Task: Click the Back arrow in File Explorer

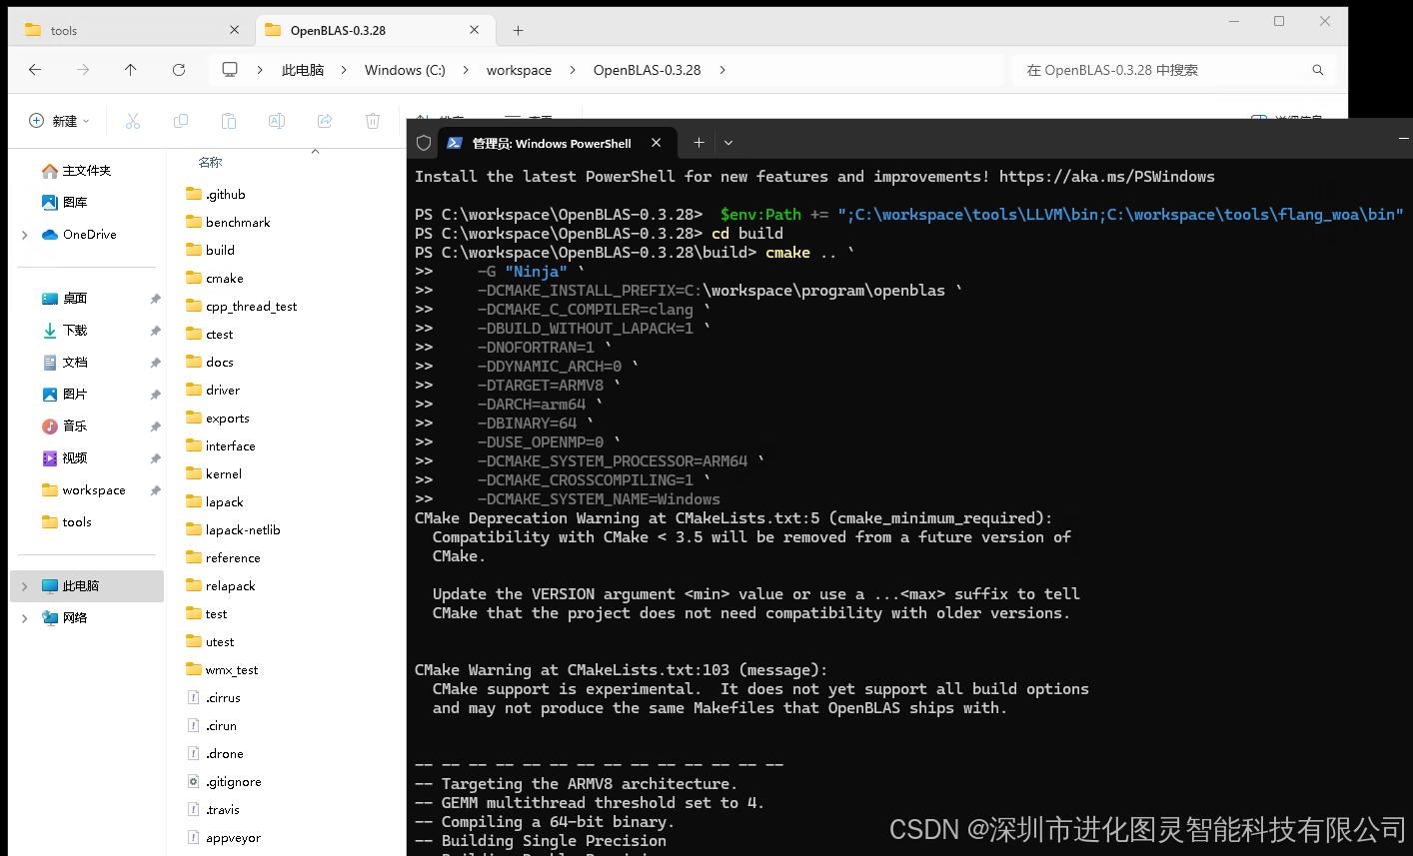Action: 35,70
